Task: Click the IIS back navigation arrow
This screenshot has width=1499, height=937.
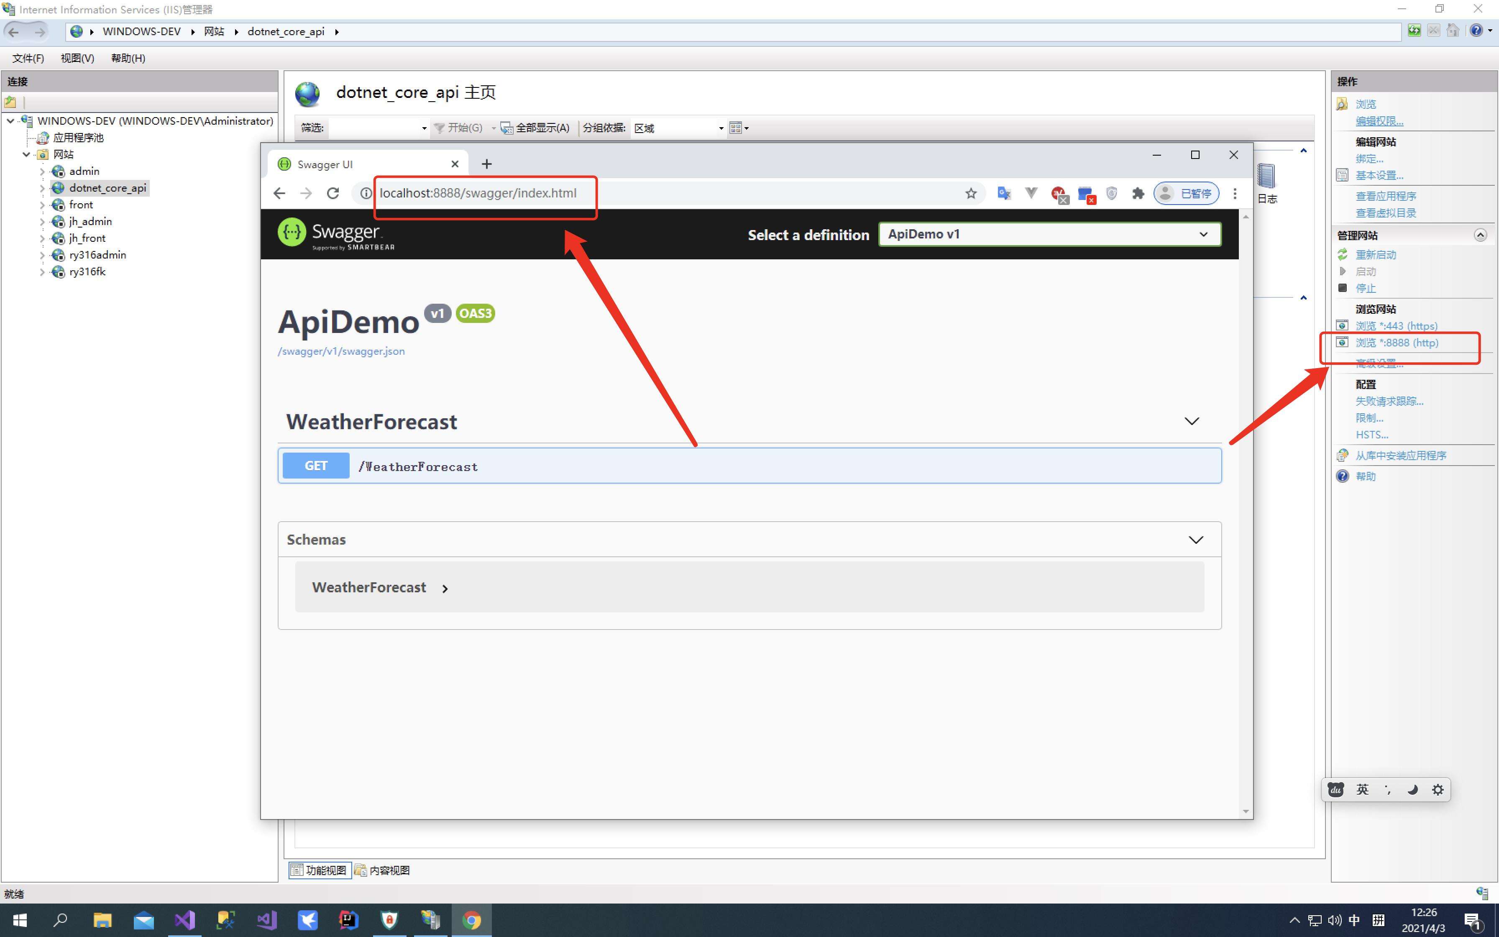Action: pyautogui.click(x=14, y=32)
